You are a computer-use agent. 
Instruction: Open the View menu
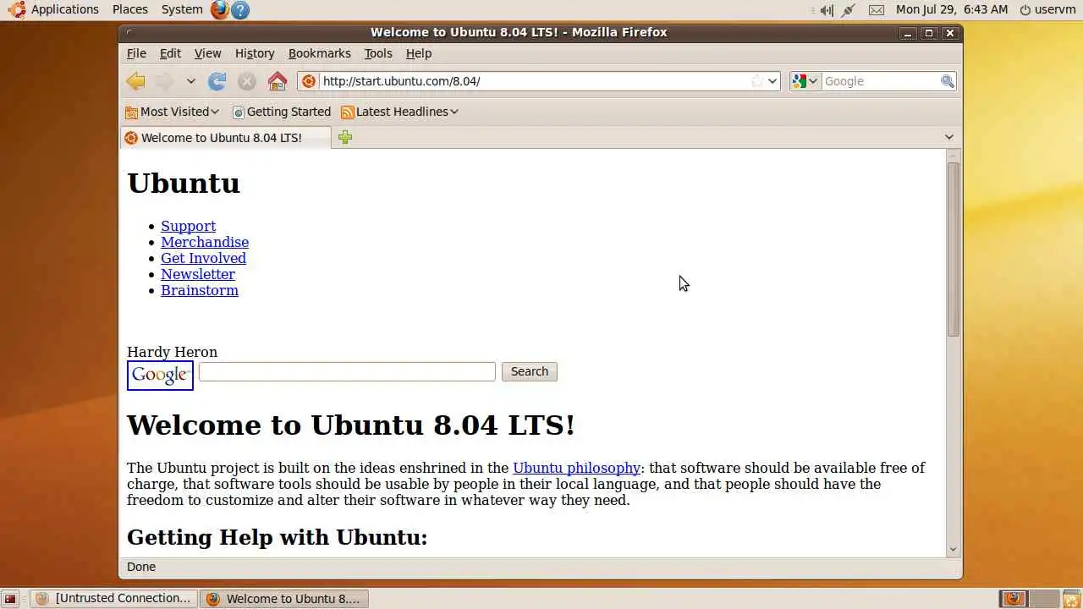point(207,53)
